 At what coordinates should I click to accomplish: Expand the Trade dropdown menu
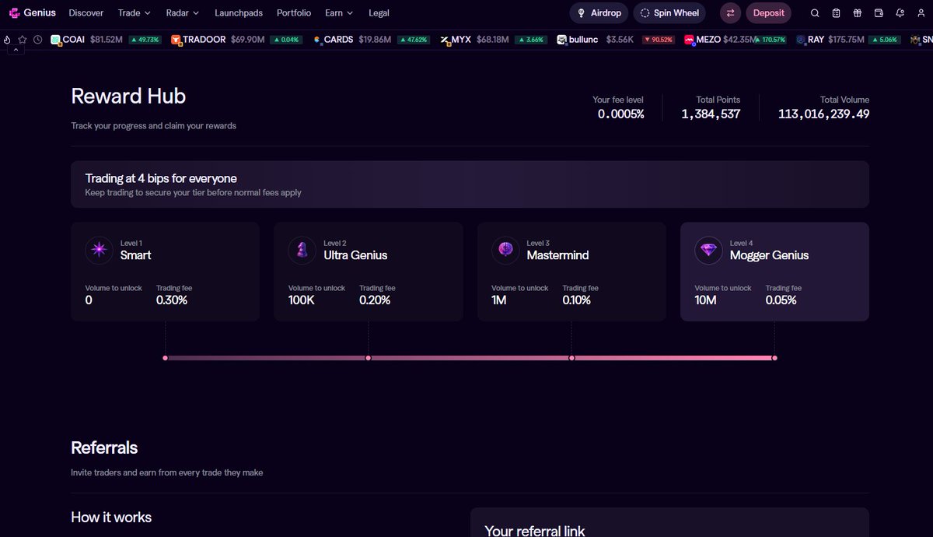(134, 13)
